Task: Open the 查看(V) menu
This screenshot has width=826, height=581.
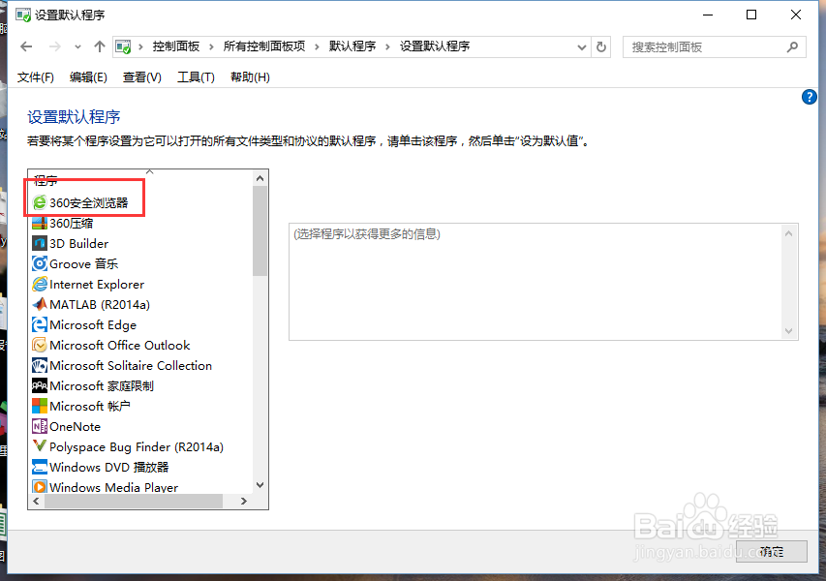Action: point(141,77)
